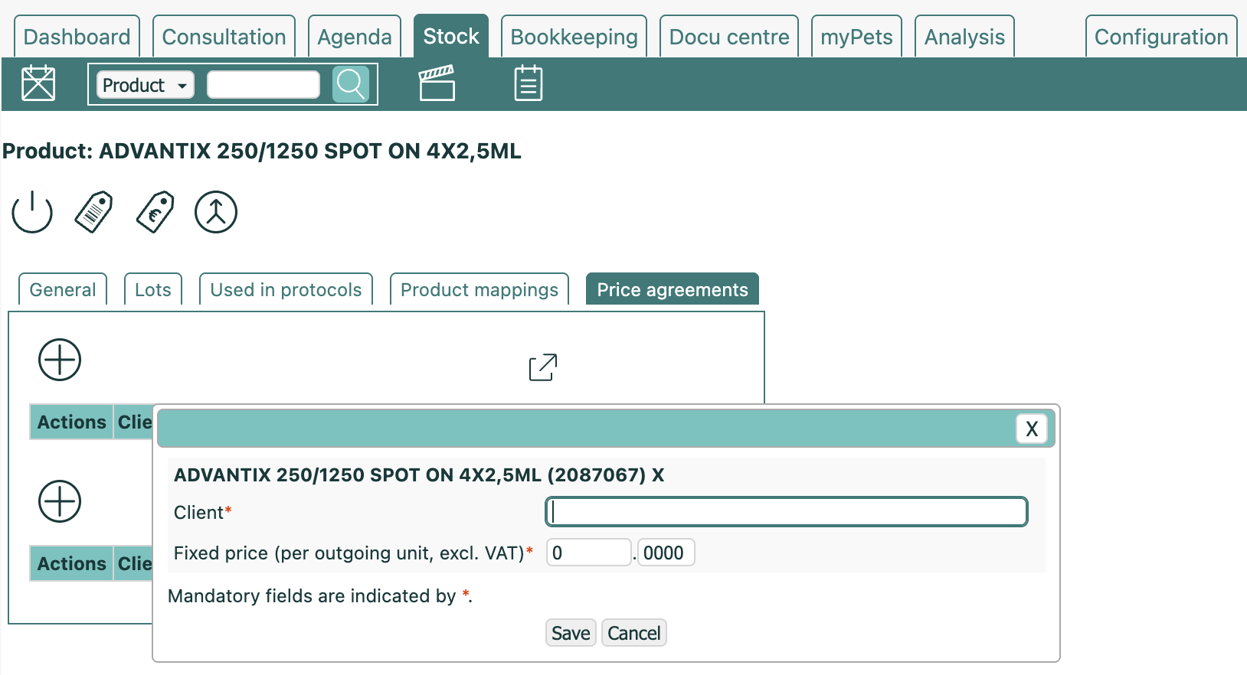Open the Dashboard tab
The width and height of the screenshot is (1247, 675).
click(x=77, y=37)
